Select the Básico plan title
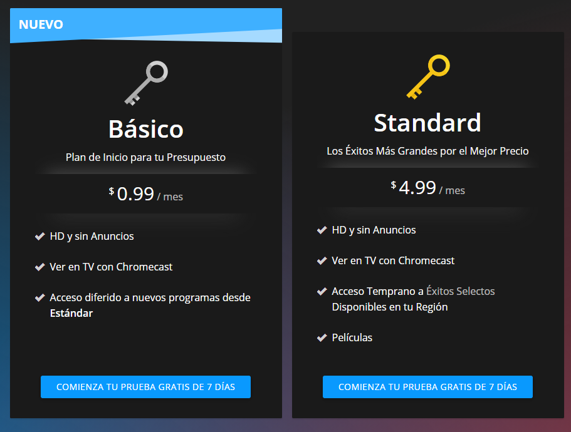The height and width of the screenshot is (432, 571). [x=145, y=128]
